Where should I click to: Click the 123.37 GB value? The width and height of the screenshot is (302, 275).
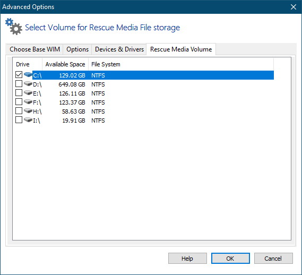pos(72,102)
